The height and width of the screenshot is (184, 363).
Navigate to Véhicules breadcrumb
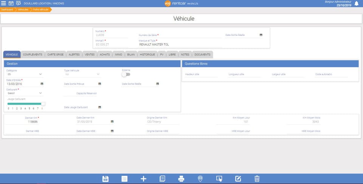(23, 10)
